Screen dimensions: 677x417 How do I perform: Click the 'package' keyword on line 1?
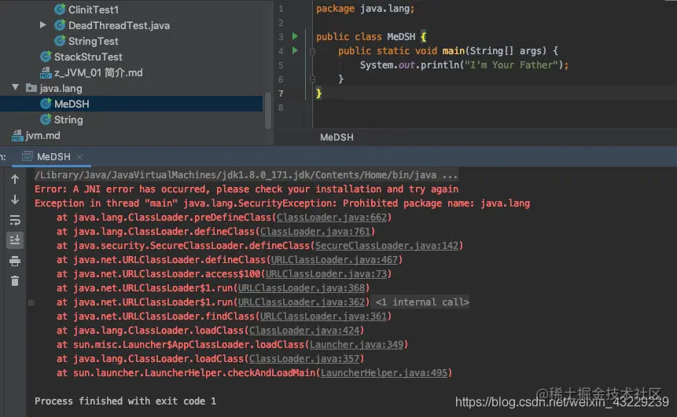(x=335, y=9)
